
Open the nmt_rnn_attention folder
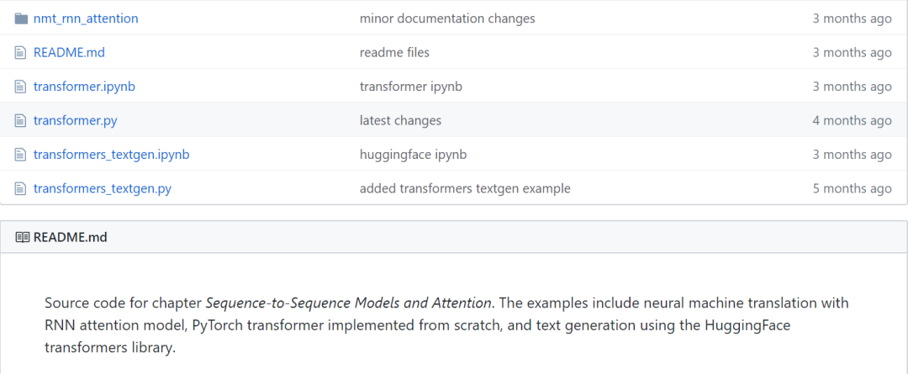[x=86, y=18]
